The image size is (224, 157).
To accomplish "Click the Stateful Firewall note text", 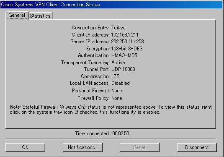I will point(111,110).
